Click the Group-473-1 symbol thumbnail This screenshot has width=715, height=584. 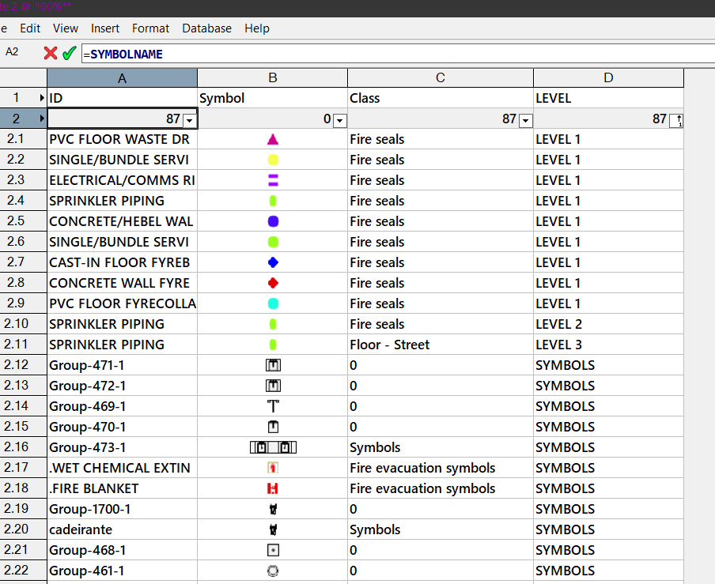click(x=273, y=447)
